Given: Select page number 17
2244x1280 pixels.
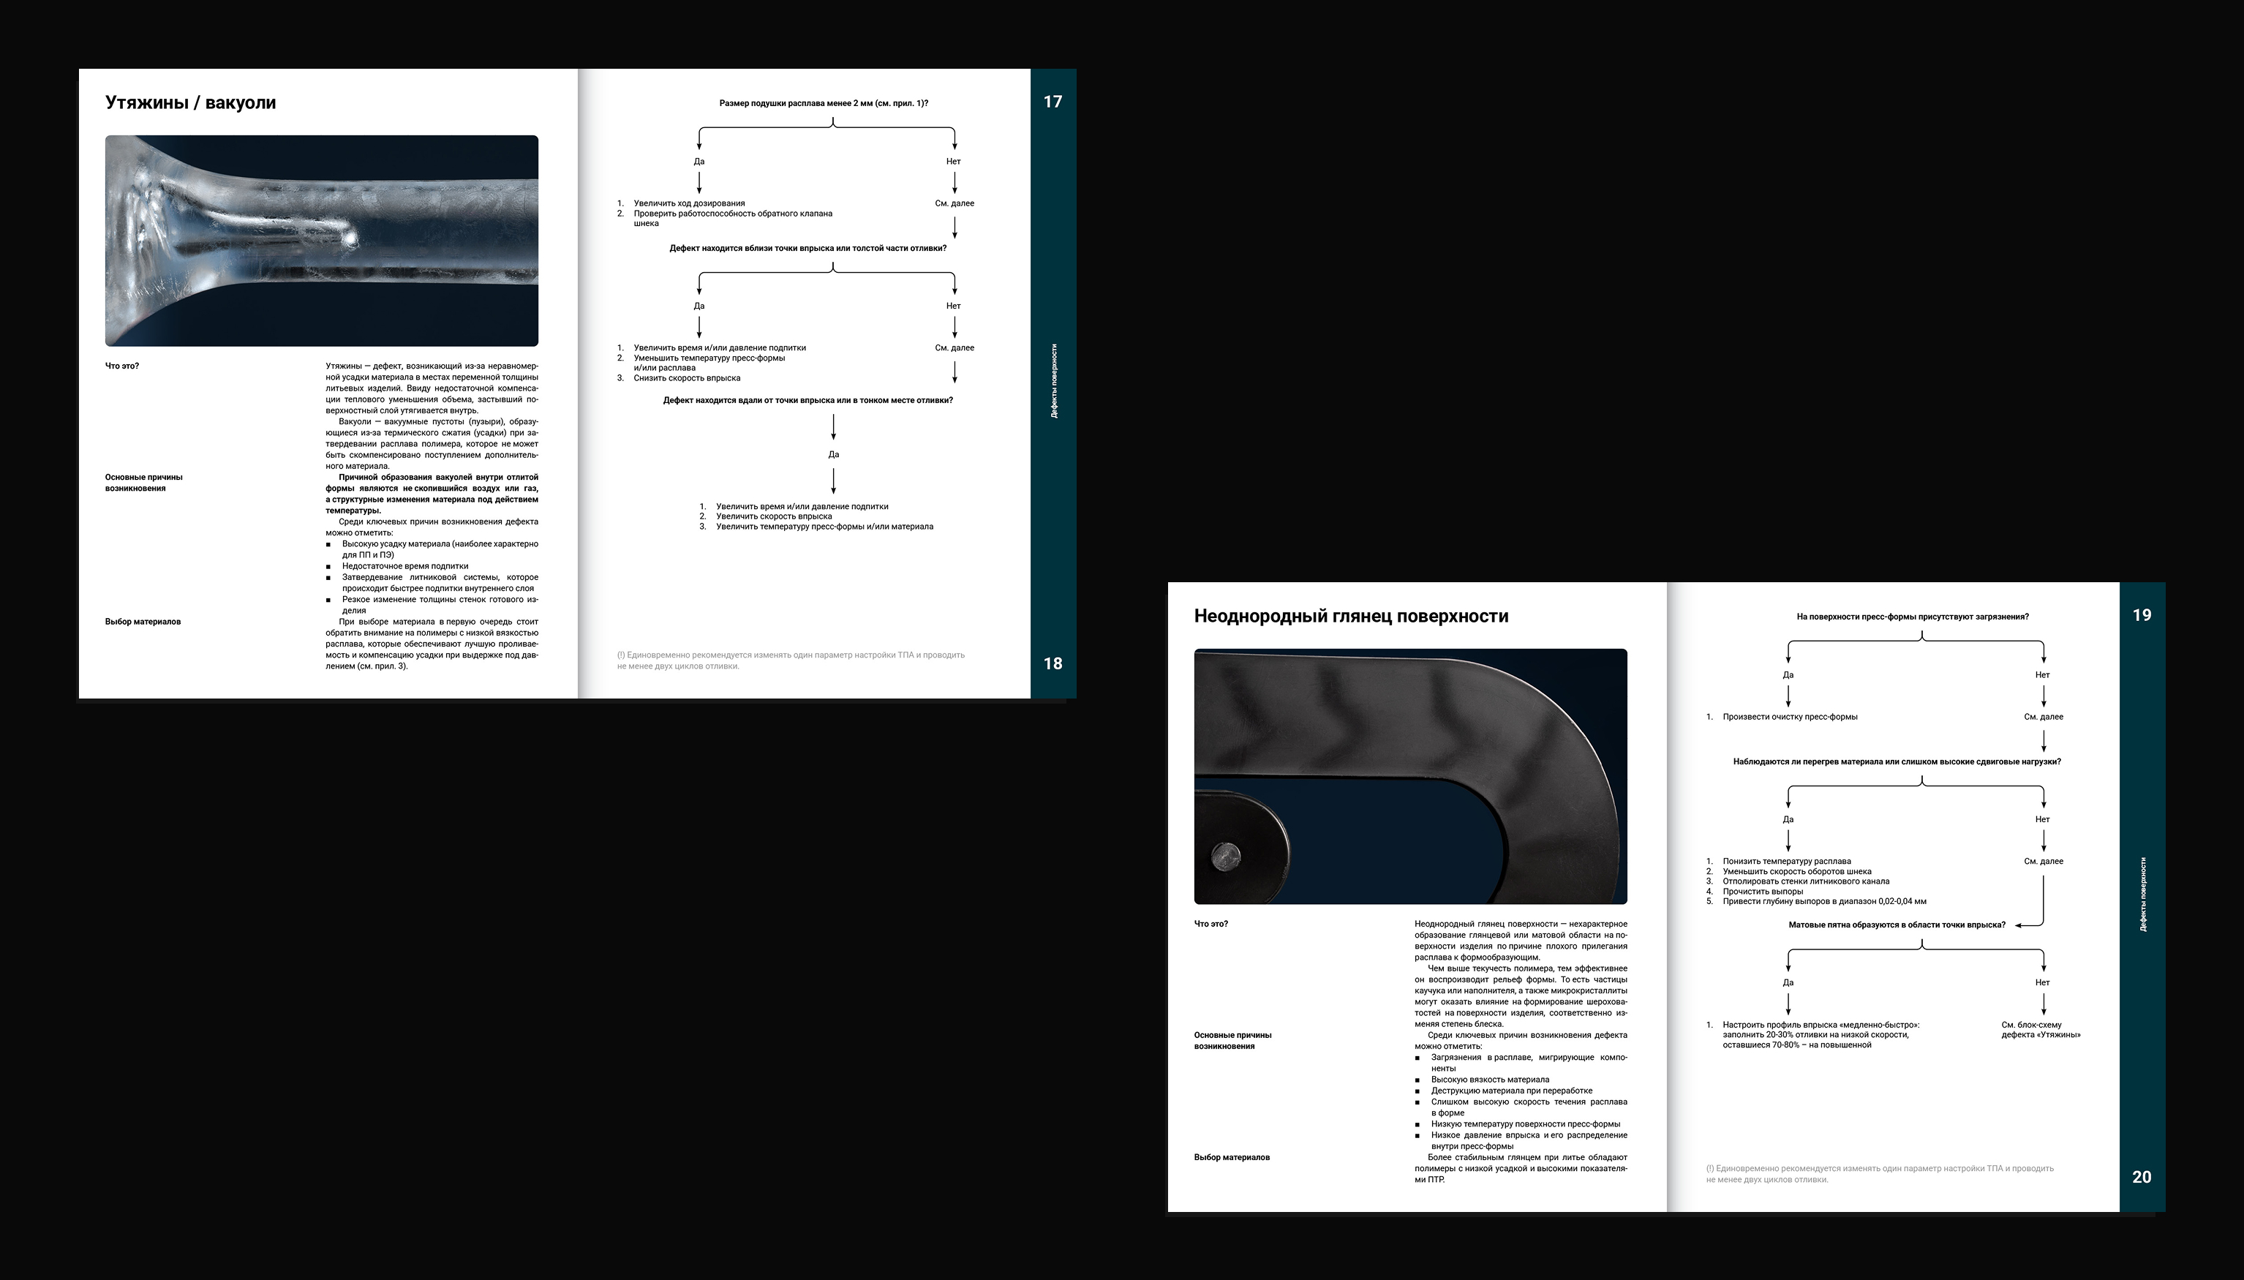Looking at the screenshot, I should tap(1052, 102).
